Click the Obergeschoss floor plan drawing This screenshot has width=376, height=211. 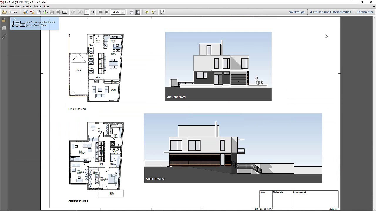point(96,160)
